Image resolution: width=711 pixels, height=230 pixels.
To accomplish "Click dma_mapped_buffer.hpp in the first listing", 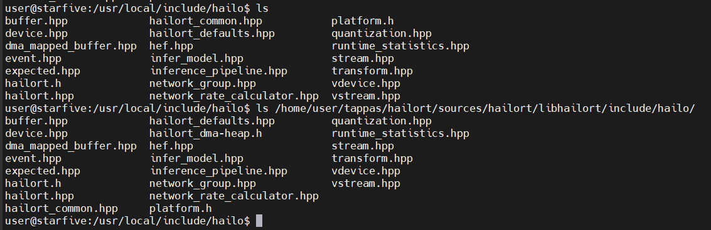I will click(x=71, y=46).
